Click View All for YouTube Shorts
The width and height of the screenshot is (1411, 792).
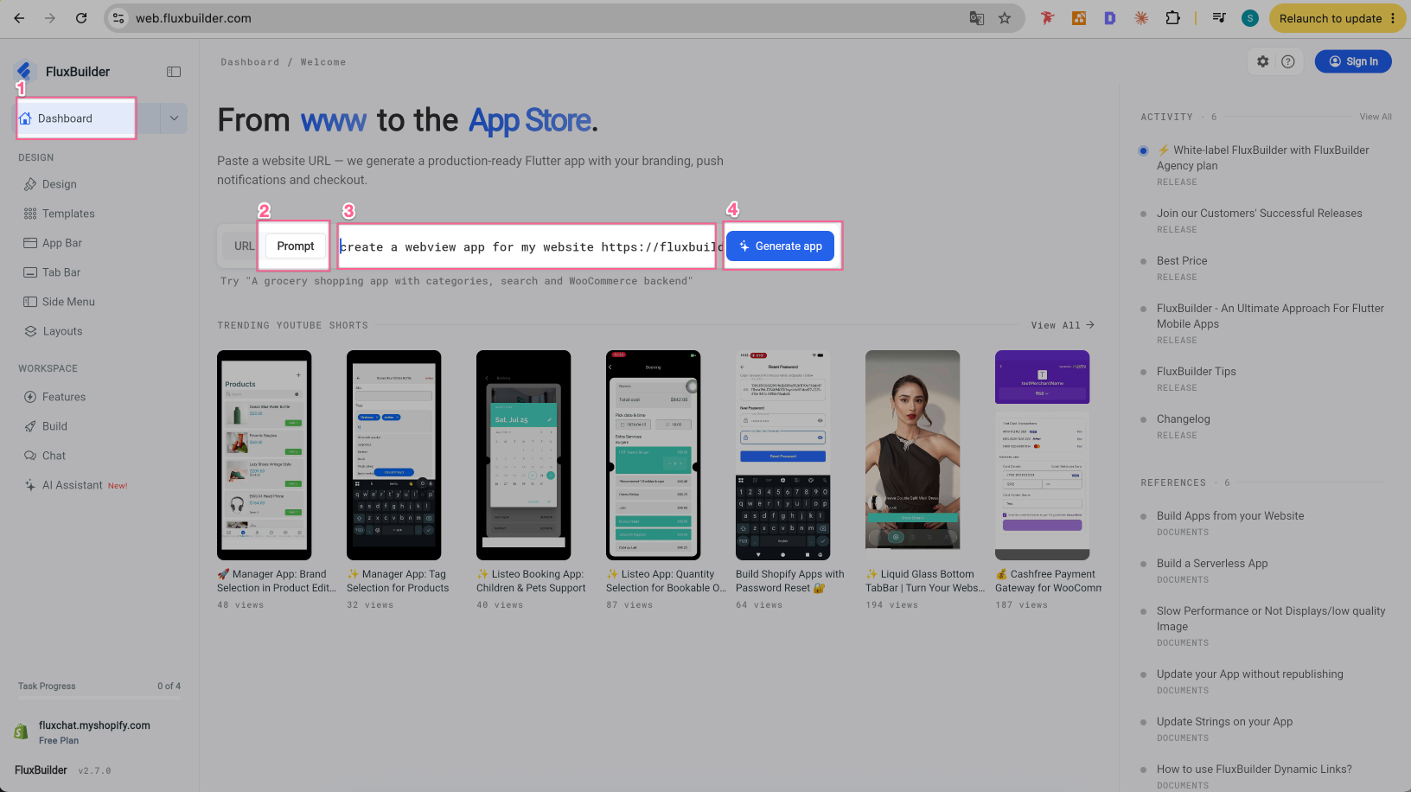click(1063, 325)
